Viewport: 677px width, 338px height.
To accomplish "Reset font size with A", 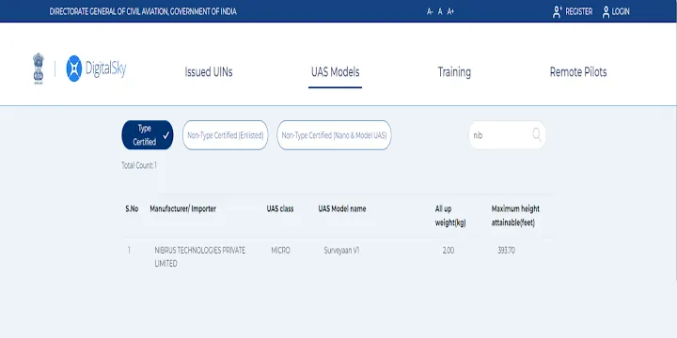I will click(440, 11).
